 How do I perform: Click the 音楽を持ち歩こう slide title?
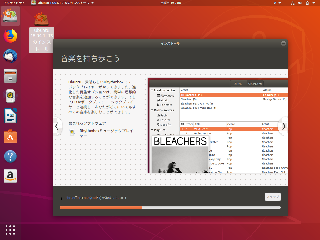coord(90,58)
